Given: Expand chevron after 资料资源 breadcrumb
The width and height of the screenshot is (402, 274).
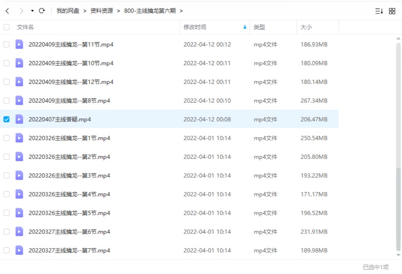Looking at the screenshot, I should (x=118, y=11).
